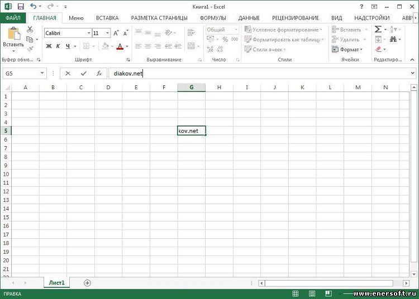The height and width of the screenshot is (299, 419).
Task: Switch to the ВИД tab
Action: tap(337, 18)
